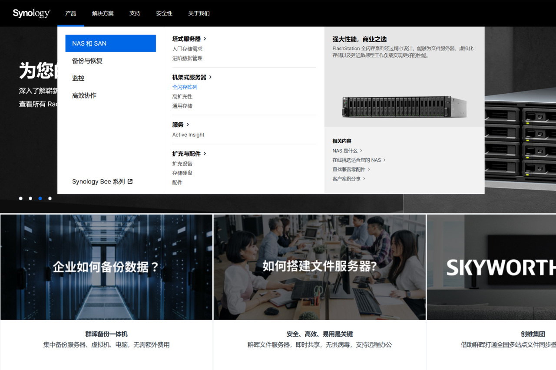Viewport: 556px width, 370px height.
Task: Open the 全闪存阵列 link
Action: [185, 87]
